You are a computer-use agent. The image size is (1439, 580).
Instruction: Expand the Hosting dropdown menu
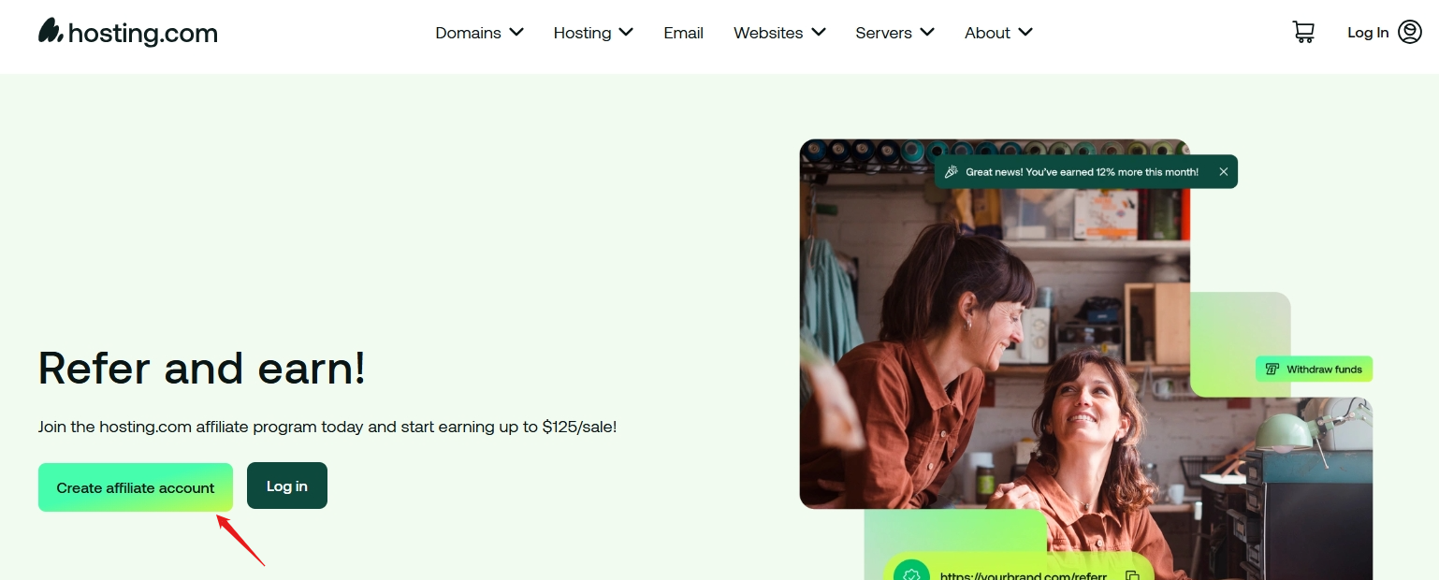[x=593, y=33]
